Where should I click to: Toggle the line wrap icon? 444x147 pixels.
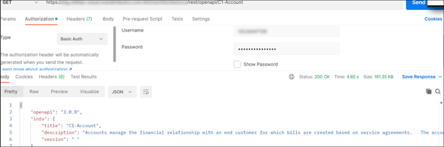(x=146, y=92)
